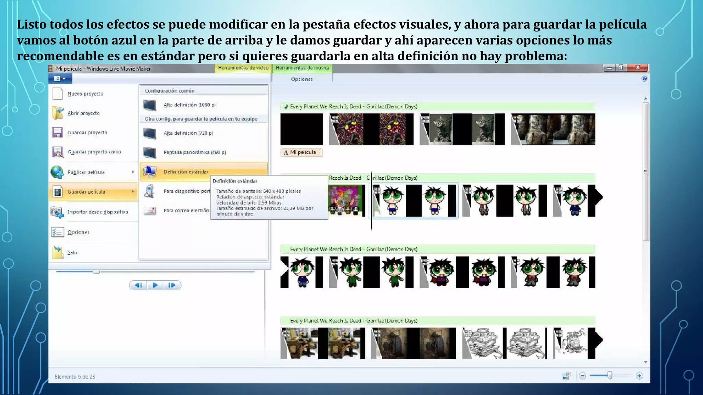Screen dimensions: 703x395
Task: Click the zoom in plus icon
Action: click(x=639, y=376)
